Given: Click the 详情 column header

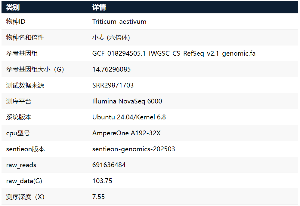Looking at the screenshot, I should pos(99,8).
